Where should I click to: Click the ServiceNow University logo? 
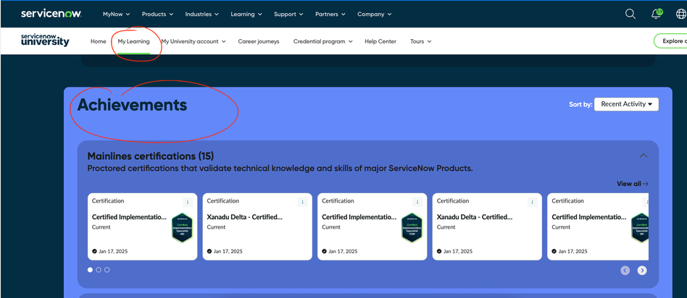pyautogui.click(x=45, y=41)
